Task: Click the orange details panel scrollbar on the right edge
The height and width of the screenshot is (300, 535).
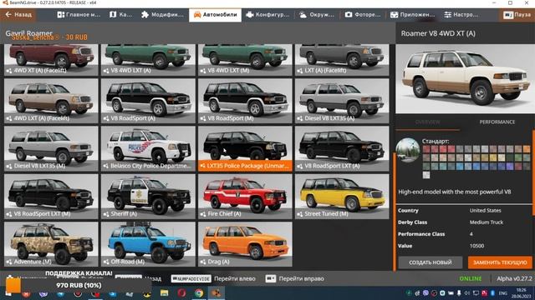Action: 533,172
